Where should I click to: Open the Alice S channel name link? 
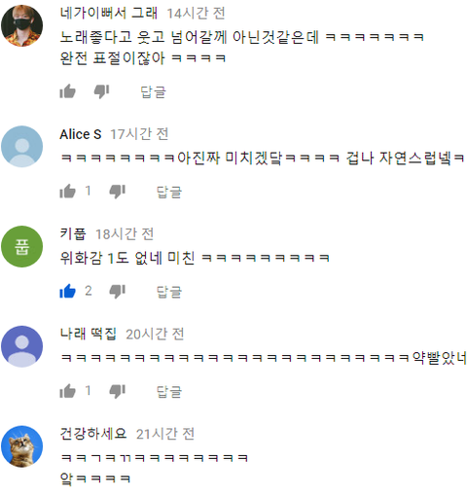click(81, 134)
